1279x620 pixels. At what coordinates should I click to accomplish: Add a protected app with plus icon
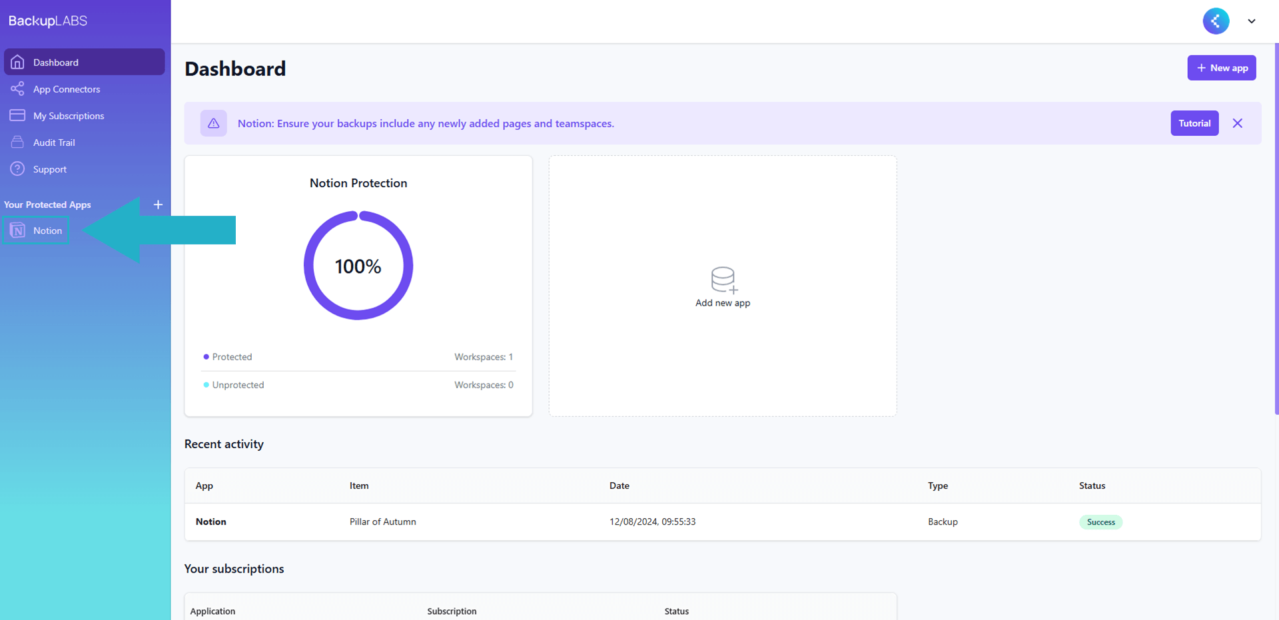pyautogui.click(x=158, y=204)
